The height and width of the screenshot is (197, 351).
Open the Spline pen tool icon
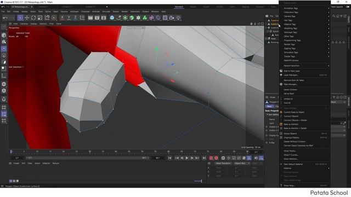[118, 18]
